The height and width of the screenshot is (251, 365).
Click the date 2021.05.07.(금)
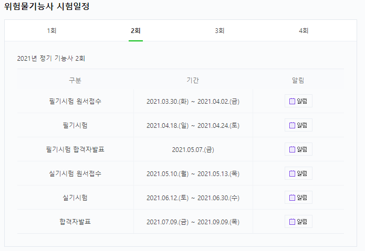pos(193,149)
